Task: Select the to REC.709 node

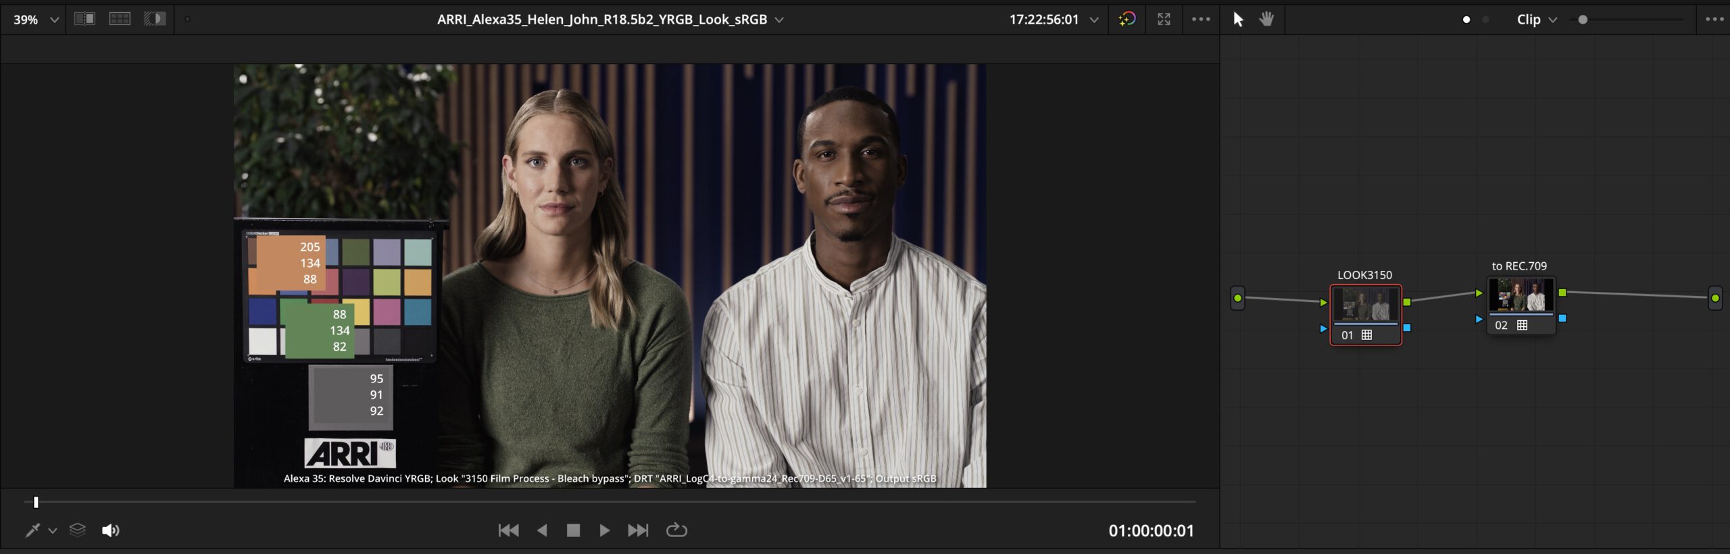Action: tap(1521, 296)
